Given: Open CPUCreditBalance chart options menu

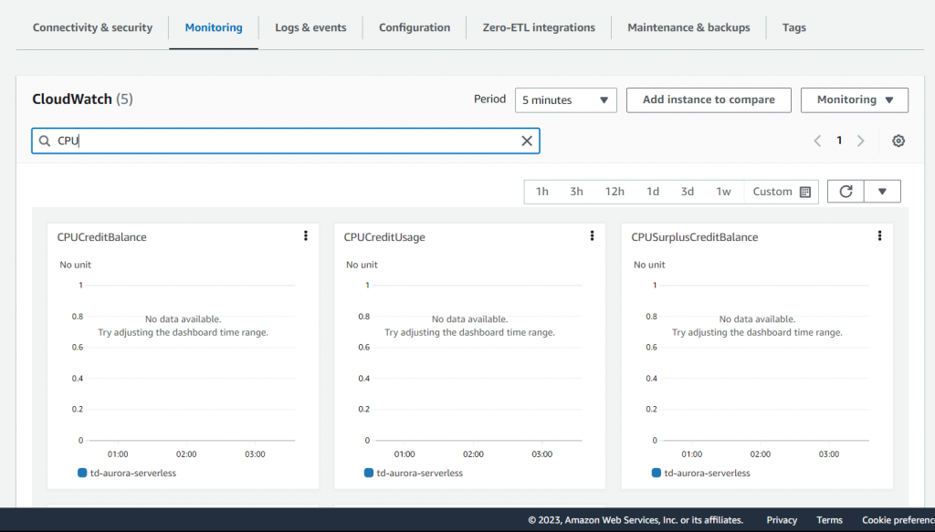Looking at the screenshot, I should [305, 236].
